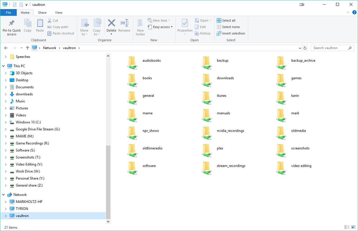
Task: Click the Rename ribbon icon
Action: 124,23
